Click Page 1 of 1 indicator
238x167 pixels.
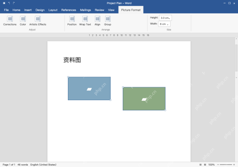point(9,165)
